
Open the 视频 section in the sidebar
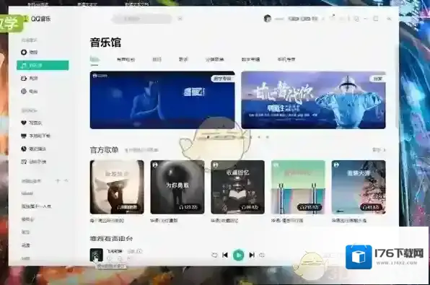coord(30,79)
